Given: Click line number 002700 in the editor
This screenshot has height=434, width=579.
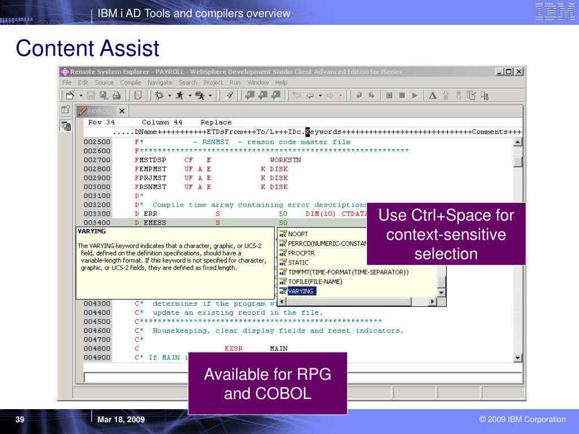Looking at the screenshot, I should pos(97,160).
